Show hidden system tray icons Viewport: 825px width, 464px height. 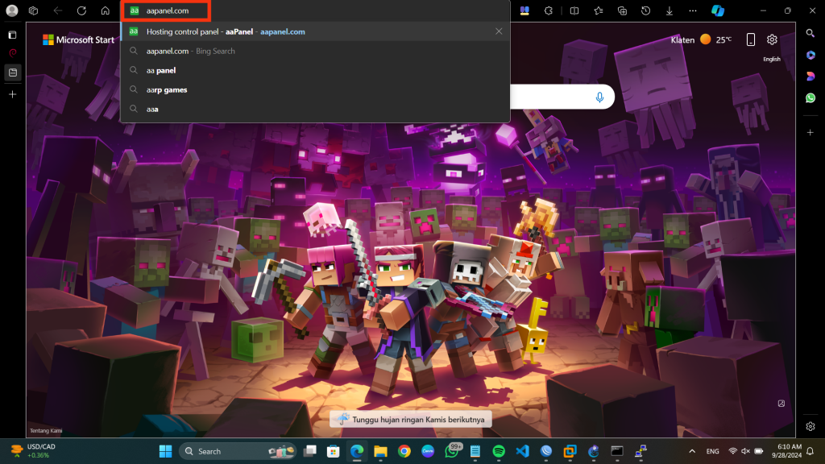tap(692, 451)
